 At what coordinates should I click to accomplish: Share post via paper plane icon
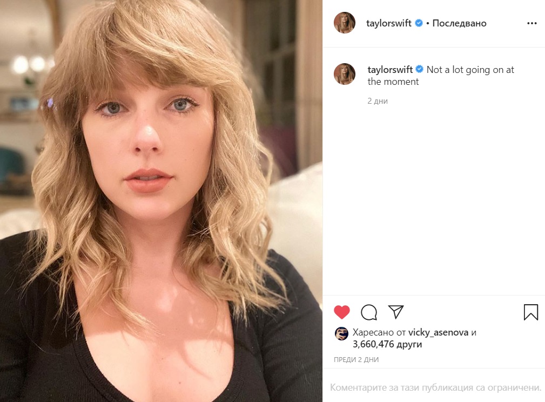pos(396,312)
